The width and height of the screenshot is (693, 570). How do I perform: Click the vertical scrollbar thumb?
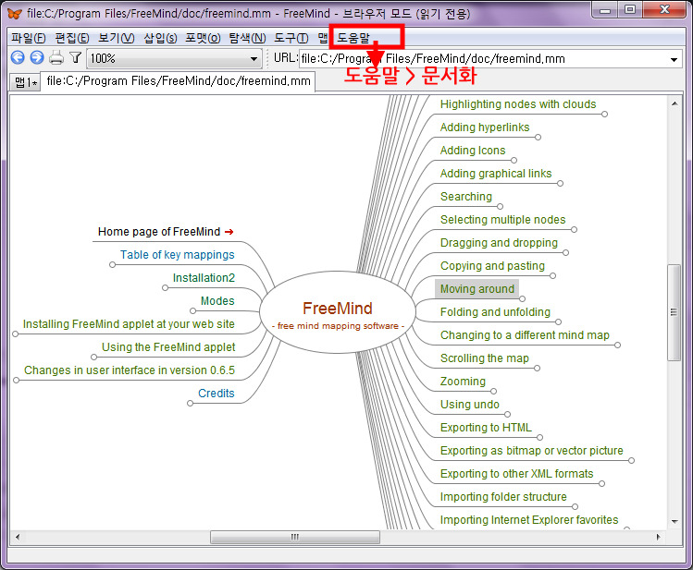pyautogui.click(x=674, y=311)
